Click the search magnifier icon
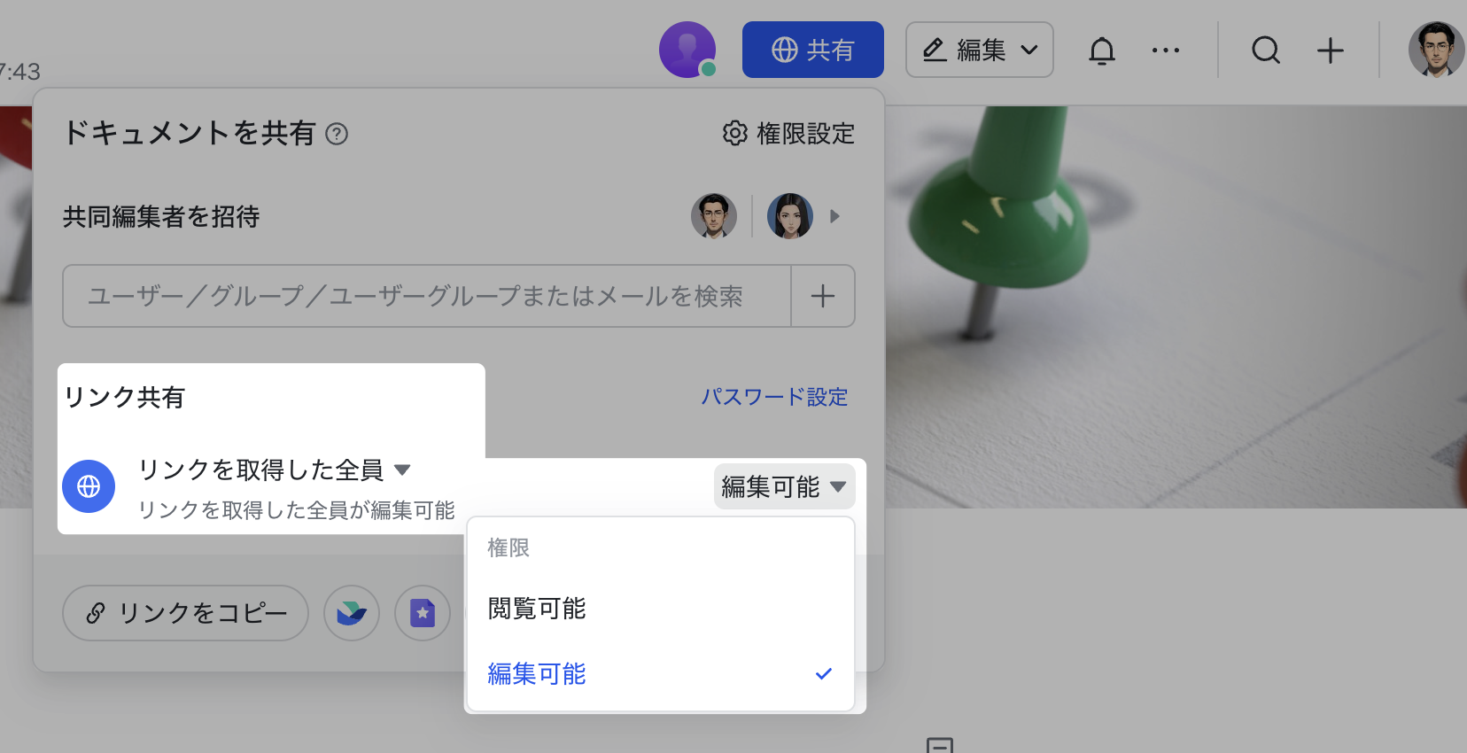Image resolution: width=1467 pixels, height=753 pixels. [x=1265, y=50]
